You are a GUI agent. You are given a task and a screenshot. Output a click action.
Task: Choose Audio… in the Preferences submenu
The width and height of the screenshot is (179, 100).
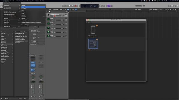coord(33,7)
